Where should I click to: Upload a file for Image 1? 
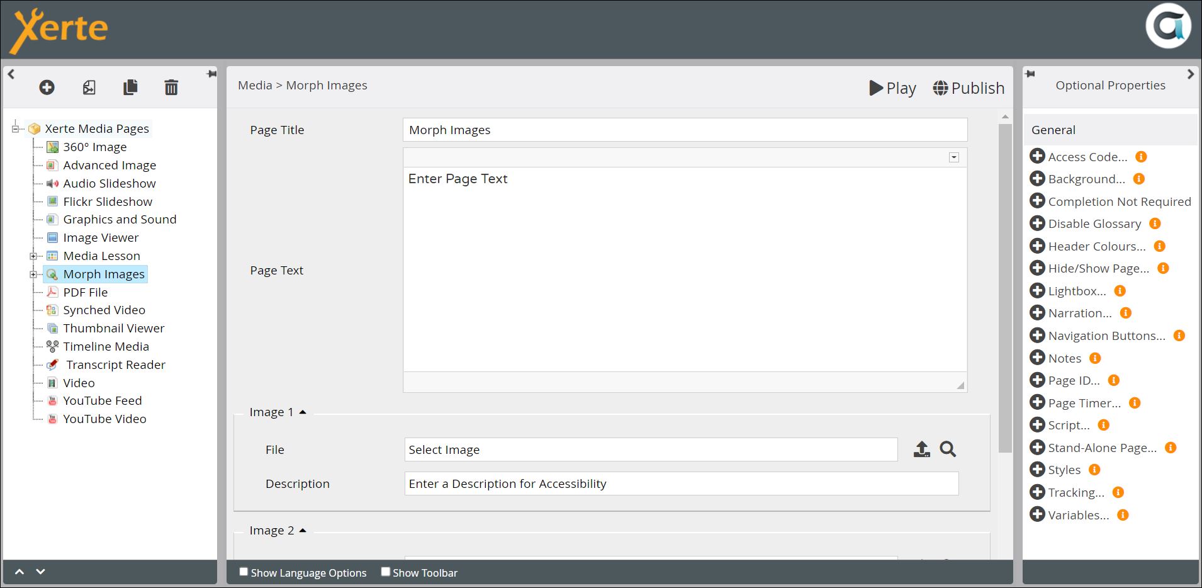[x=921, y=449]
